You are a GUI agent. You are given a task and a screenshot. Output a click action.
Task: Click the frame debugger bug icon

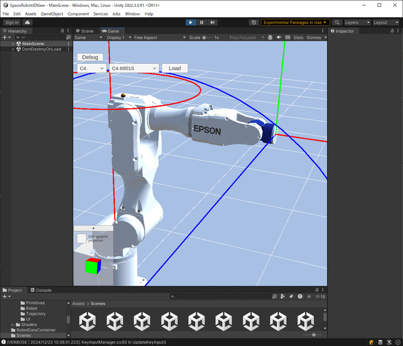click(271, 37)
